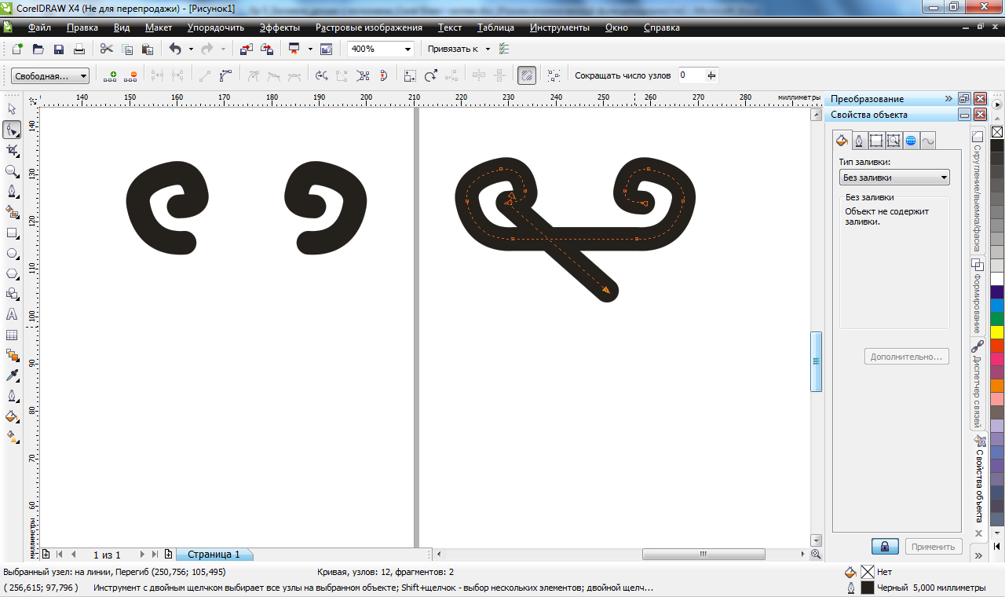The width and height of the screenshot is (1005, 597).
Task: Select the Zoom magnifier tool
Action: pos(12,170)
